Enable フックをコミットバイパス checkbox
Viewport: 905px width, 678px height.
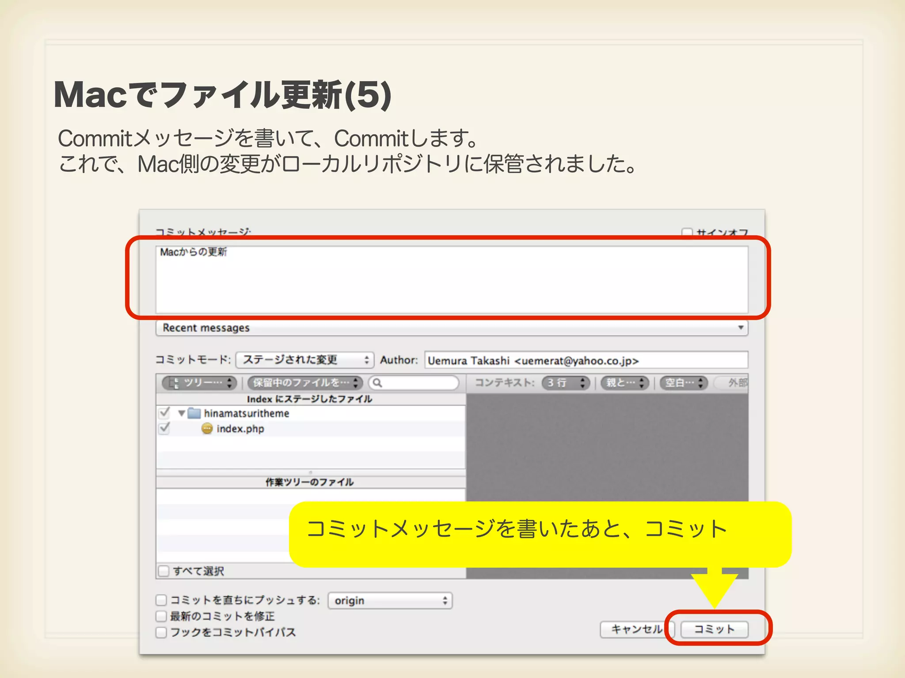coord(161,632)
